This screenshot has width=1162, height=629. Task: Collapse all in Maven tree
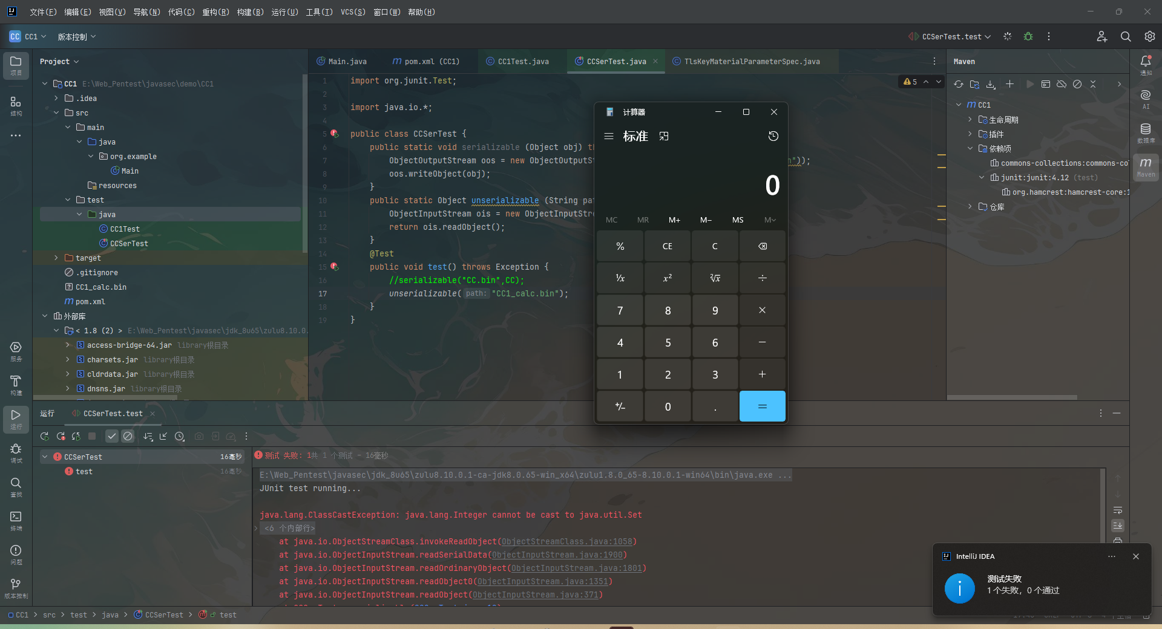pos(1093,84)
